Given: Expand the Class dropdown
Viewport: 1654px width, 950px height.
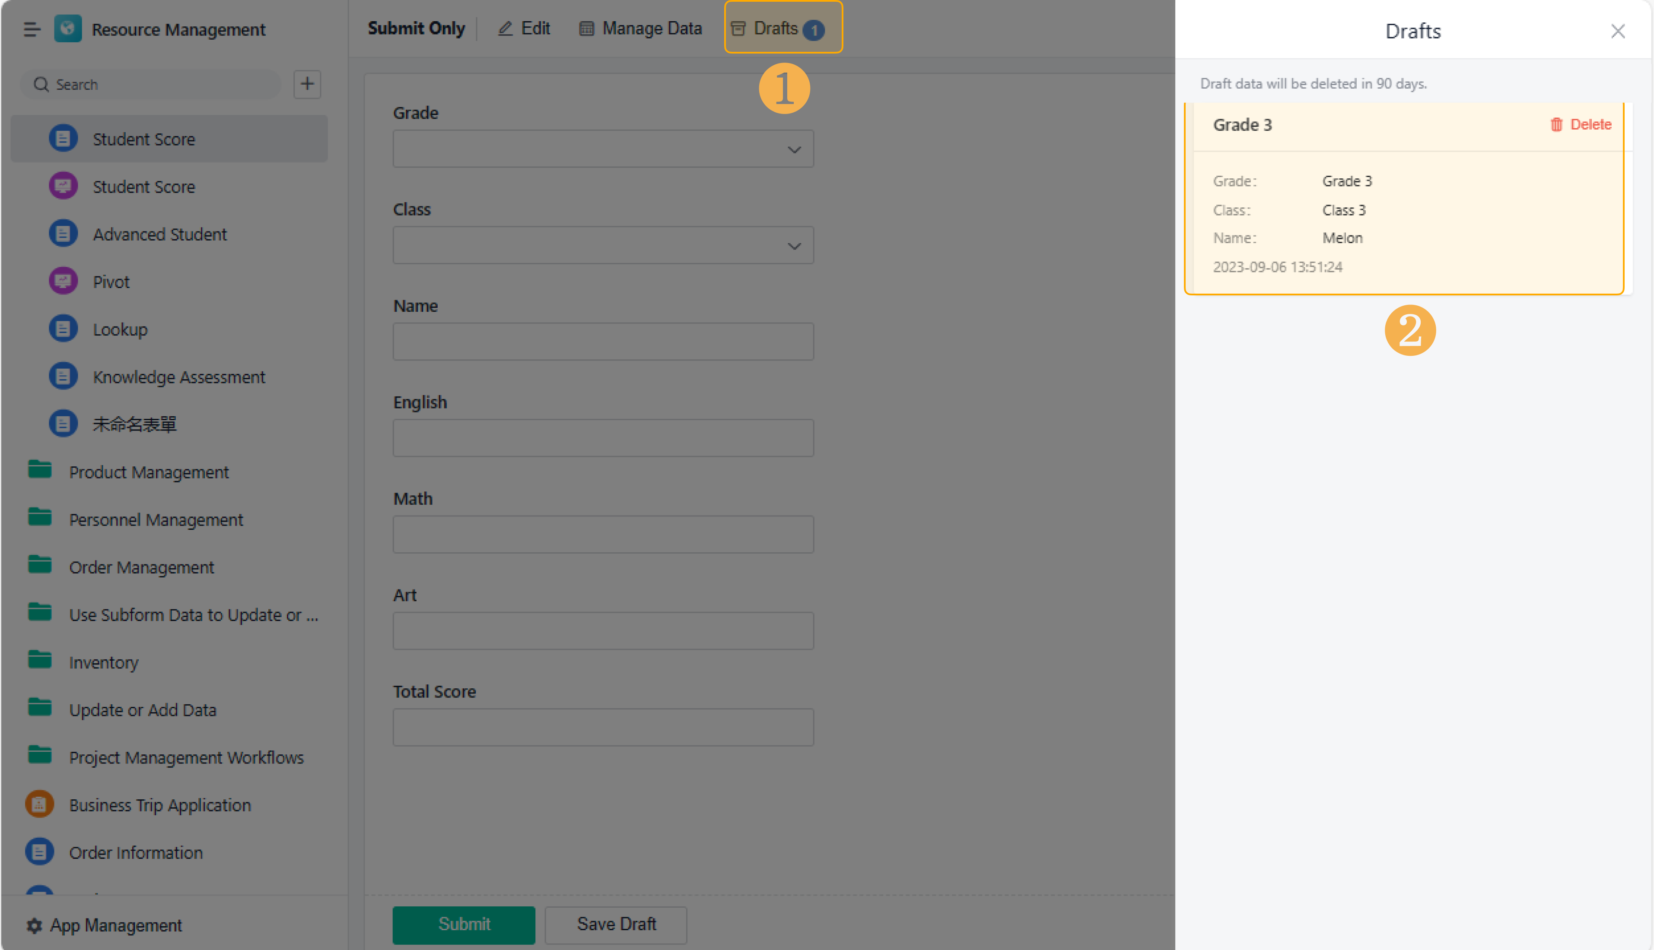Looking at the screenshot, I should coord(794,246).
